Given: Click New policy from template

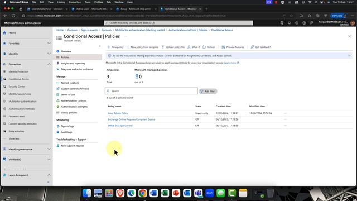Looking at the screenshot, I should [x=143, y=47].
